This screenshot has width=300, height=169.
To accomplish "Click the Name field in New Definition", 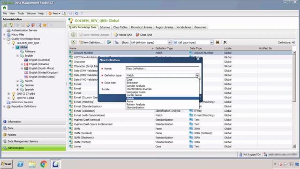I will 162,69.
